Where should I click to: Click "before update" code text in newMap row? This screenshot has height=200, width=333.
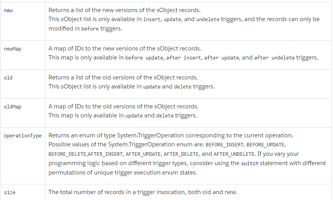pyautogui.click(x=144, y=58)
